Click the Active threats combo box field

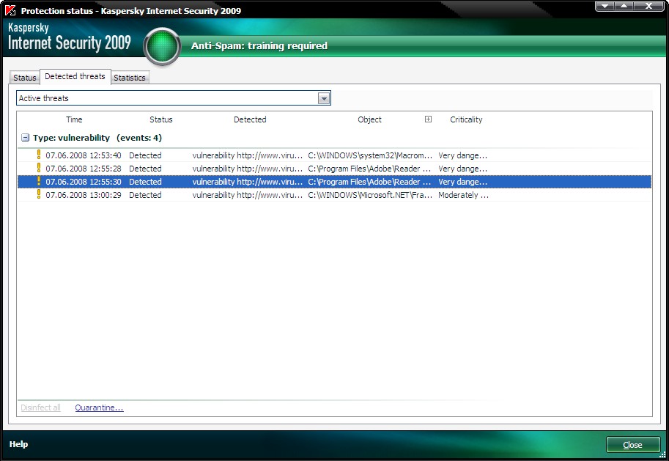[167, 98]
